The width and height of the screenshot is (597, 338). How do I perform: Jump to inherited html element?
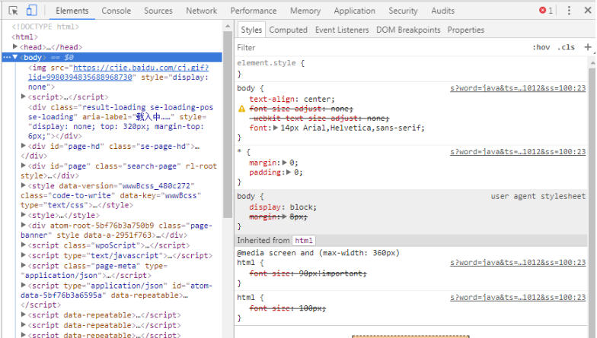coord(304,240)
